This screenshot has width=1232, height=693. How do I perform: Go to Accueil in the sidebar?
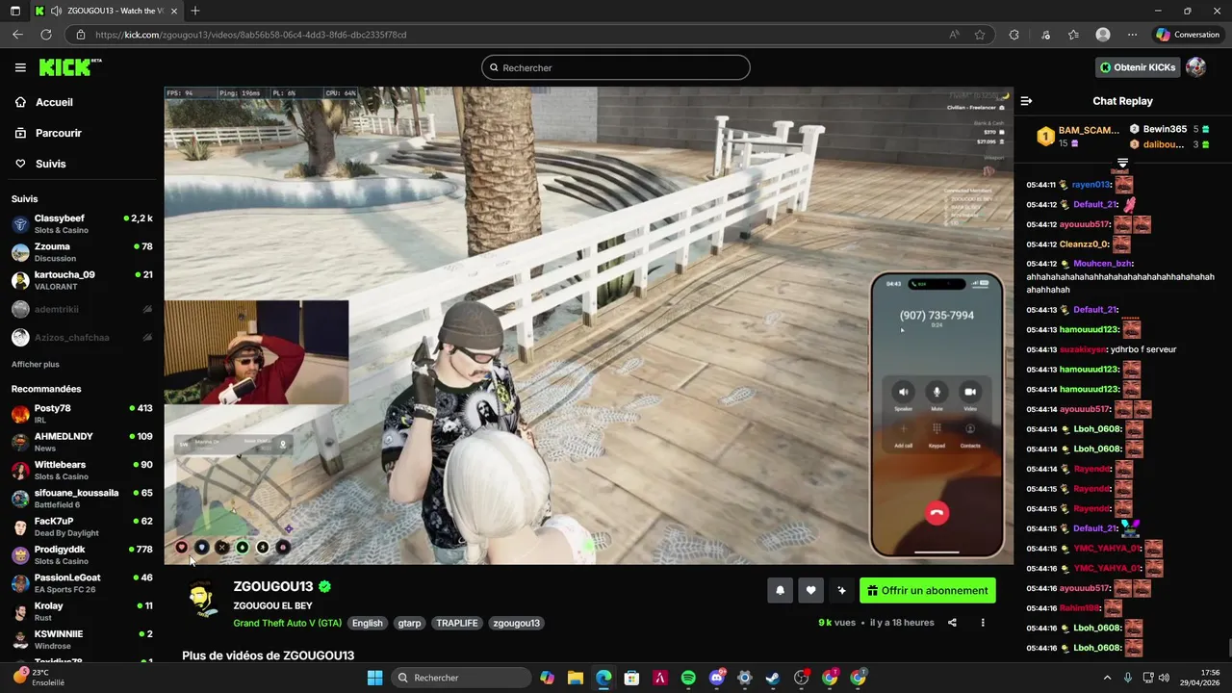pyautogui.click(x=54, y=102)
